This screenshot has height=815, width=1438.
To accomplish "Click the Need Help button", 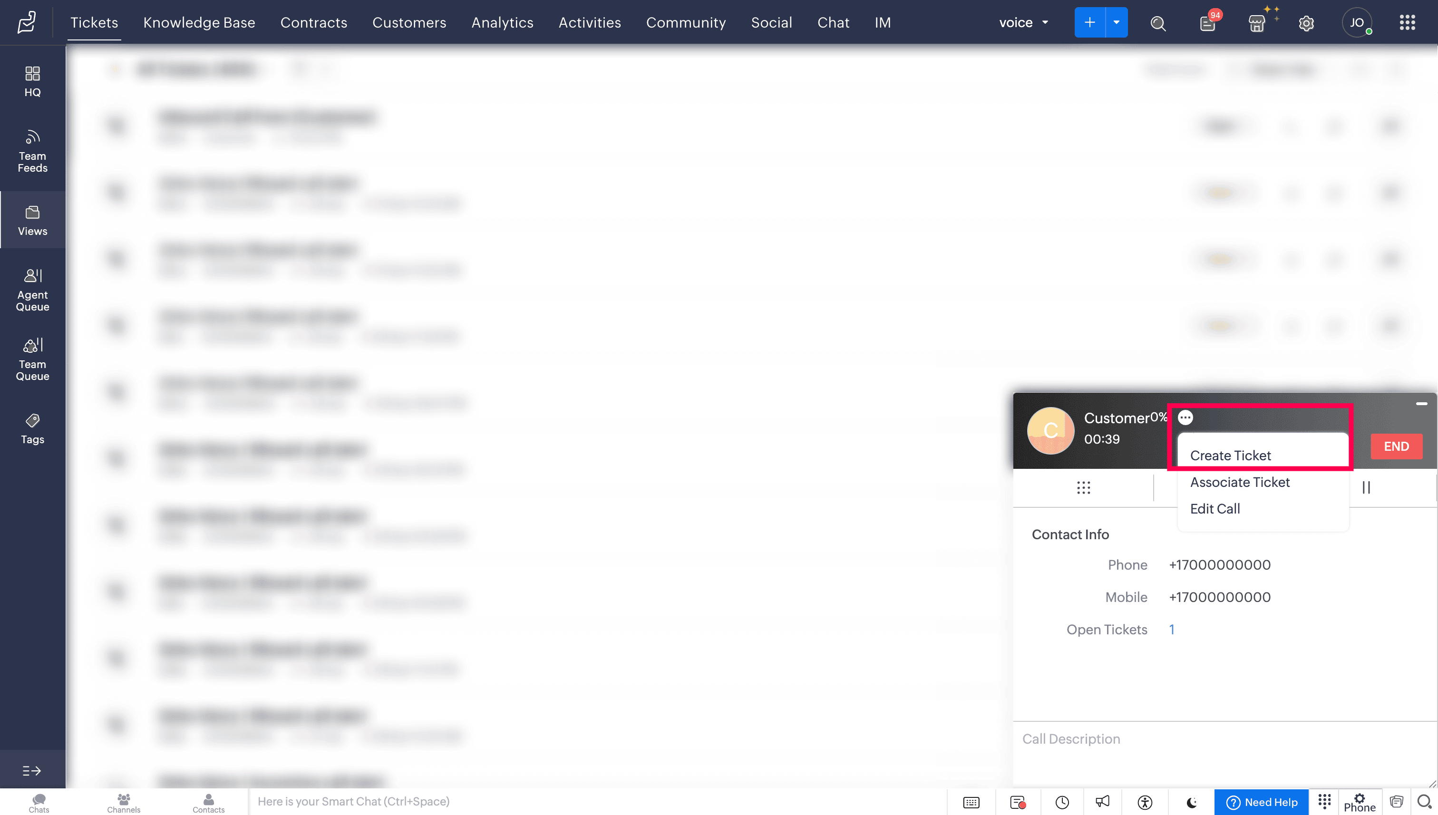I will (1261, 802).
